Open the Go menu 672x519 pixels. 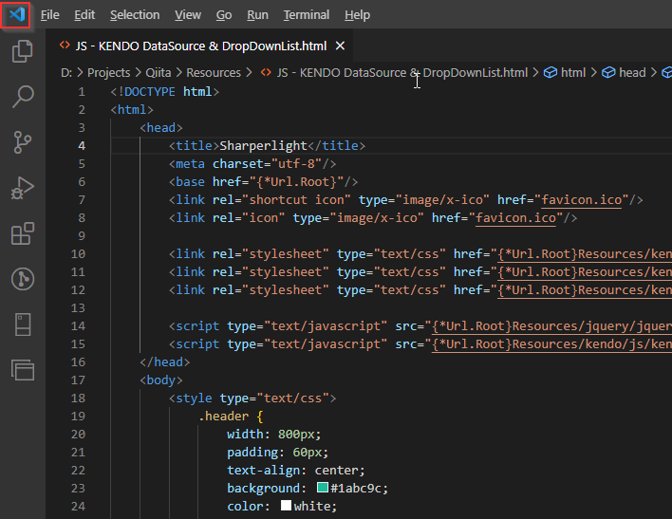pos(224,15)
